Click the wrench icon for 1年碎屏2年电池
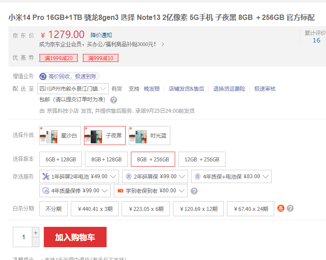326x260 pixels. click(46, 176)
